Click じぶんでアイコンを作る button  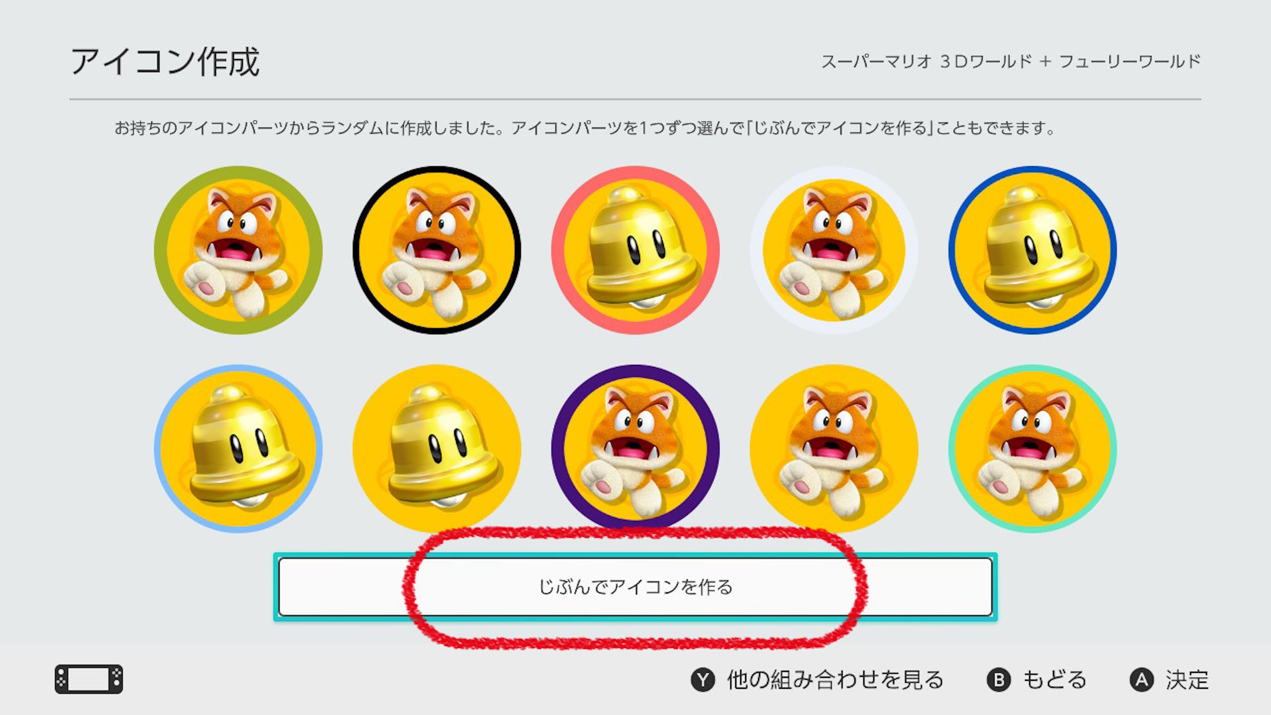coord(635,587)
